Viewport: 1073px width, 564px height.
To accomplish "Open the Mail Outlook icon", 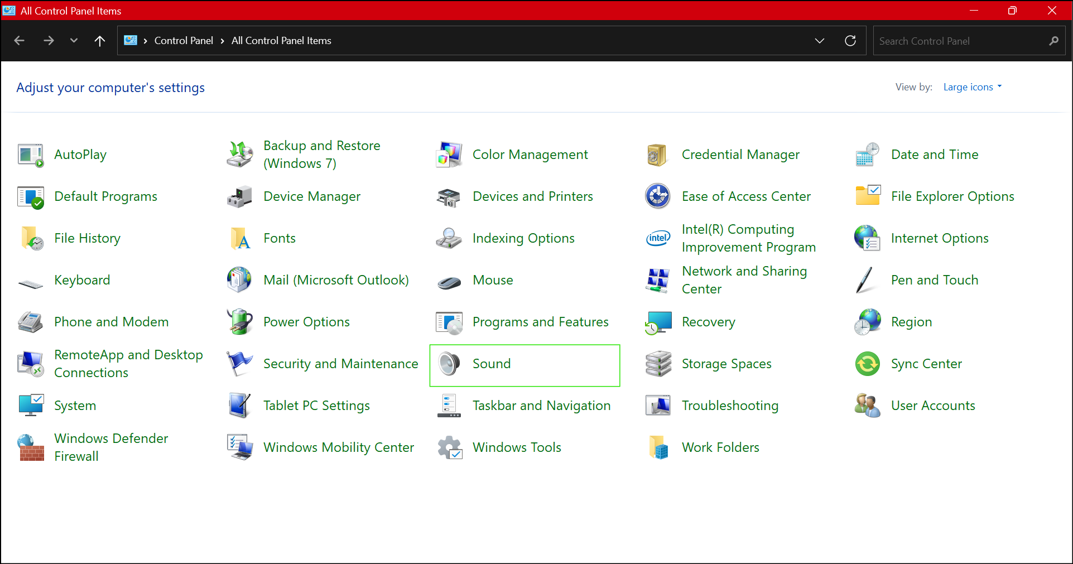I will click(240, 280).
